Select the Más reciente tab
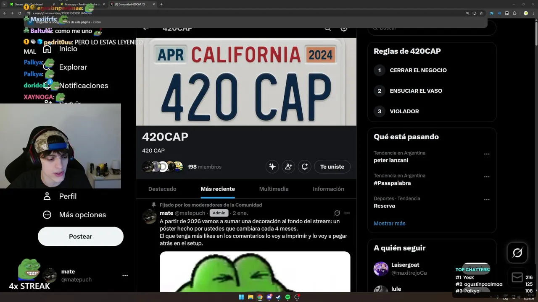Image resolution: width=538 pixels, height=302 pixels. (218, 189)
